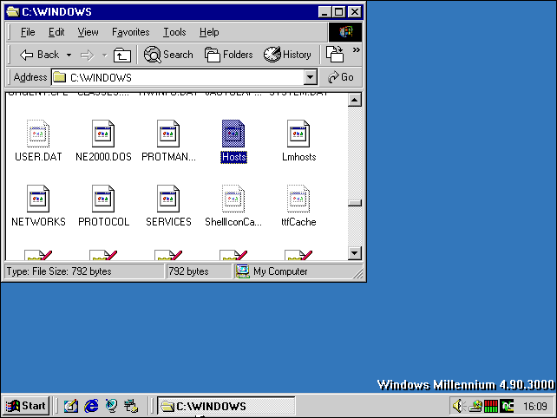Close the C:\WINDOWS window
Screen dimensions: 557x418
point(355,12)
